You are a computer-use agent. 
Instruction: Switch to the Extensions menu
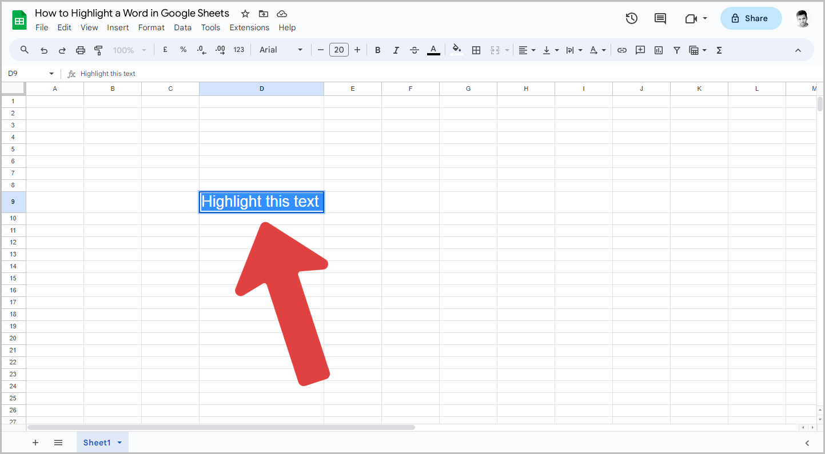(249, 27)
